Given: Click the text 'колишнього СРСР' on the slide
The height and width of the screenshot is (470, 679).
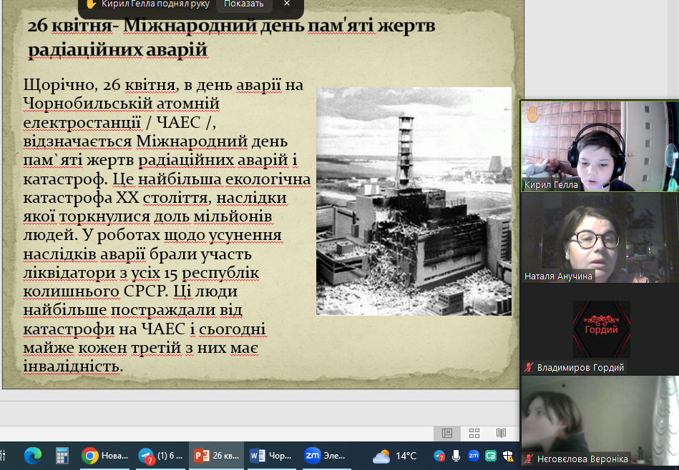Looking at the screenshot, I should point(94,291).
